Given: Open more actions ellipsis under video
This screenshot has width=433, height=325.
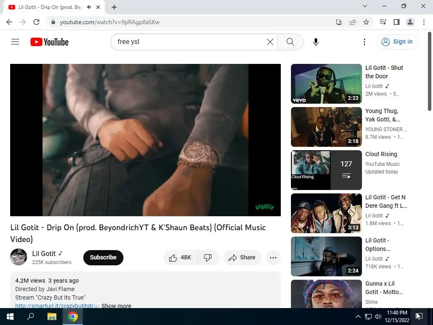Looking at the screenshot, I should tap(273, 258).
